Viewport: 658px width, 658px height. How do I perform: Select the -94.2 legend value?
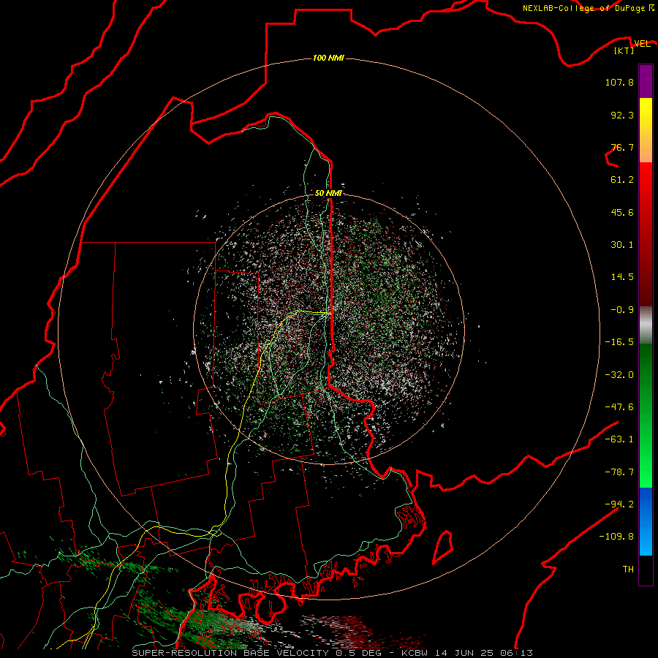[619, 504]
